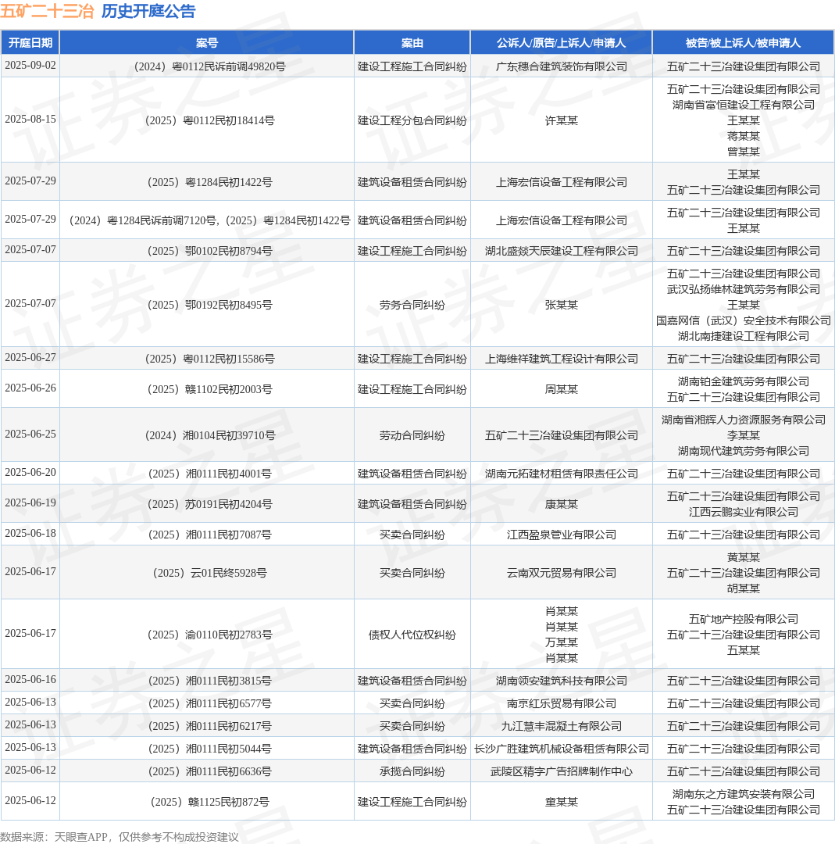Click plaintiff 上海维祥建筑工程设计有限公司

coord(561,359)
